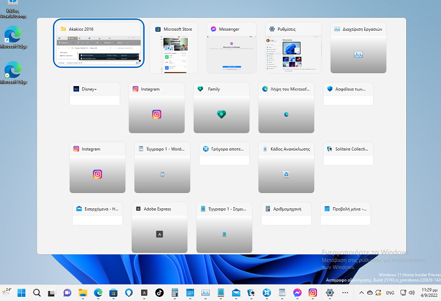The width and height of the screenshot is (441, 301).
Task: Switch to Διαχείριση Εργασιών window thumbnail
Action: pyautogui.click(x=358, y=48)
